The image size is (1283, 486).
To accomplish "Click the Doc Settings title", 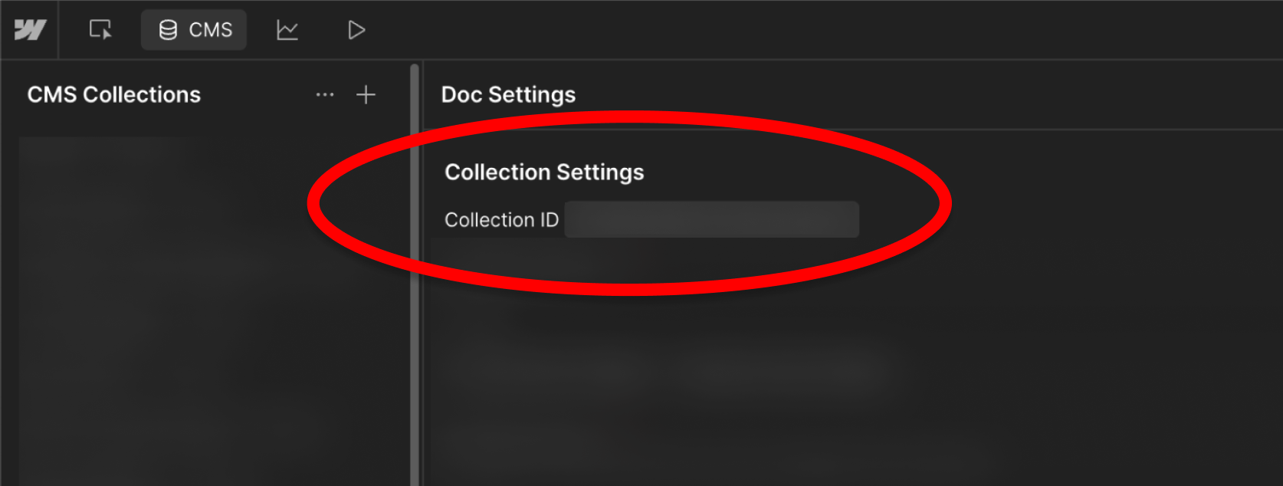I will click(x=508, y=94).
